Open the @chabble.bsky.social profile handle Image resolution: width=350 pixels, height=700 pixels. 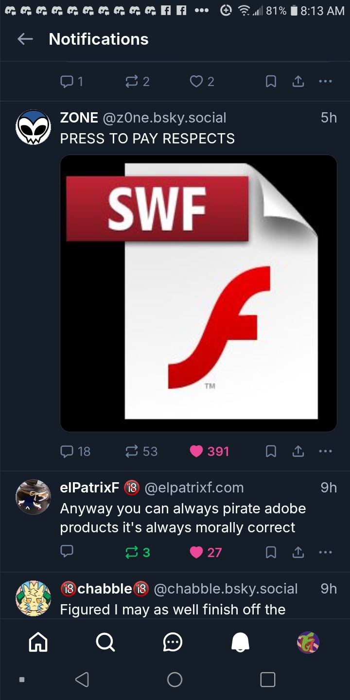[226, 589]
